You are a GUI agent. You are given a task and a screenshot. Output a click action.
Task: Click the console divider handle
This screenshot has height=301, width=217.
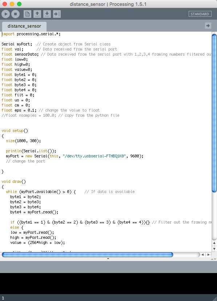pyautogui.click(x=108, y=259)
